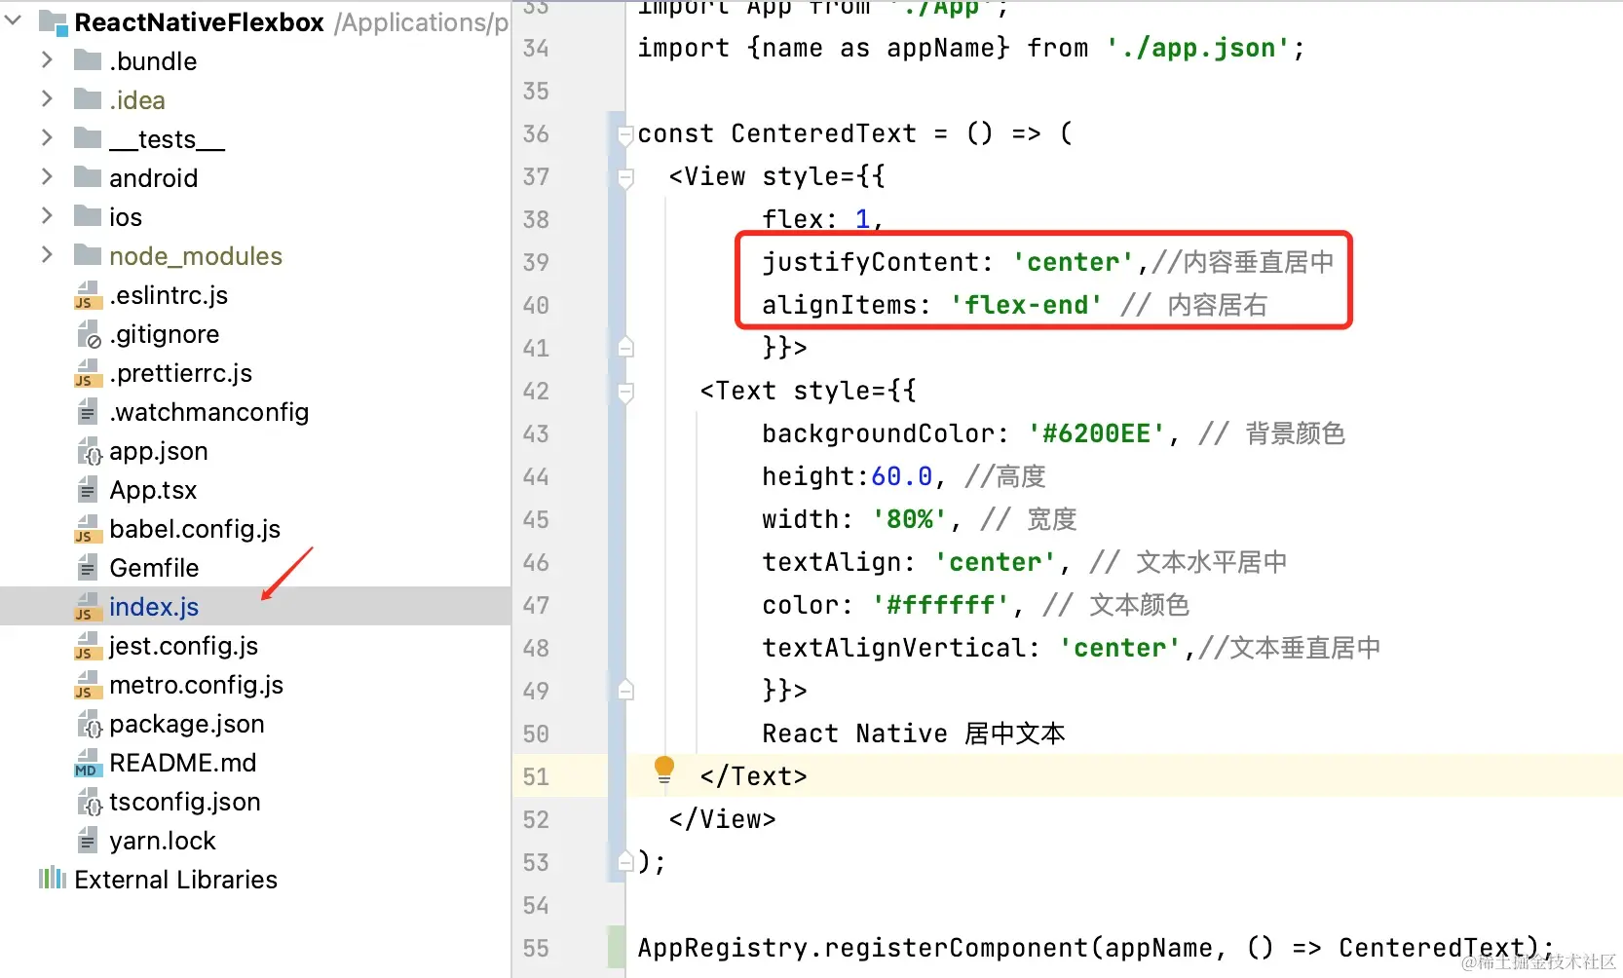Click the .eslintrc.js file icon

pos(88,295)
